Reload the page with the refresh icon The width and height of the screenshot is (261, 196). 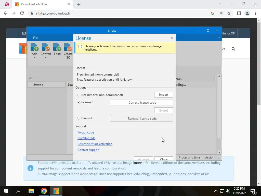(x=22, y=13)
